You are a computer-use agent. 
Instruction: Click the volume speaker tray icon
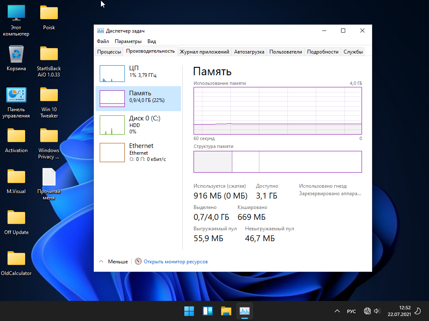[377, 311]
